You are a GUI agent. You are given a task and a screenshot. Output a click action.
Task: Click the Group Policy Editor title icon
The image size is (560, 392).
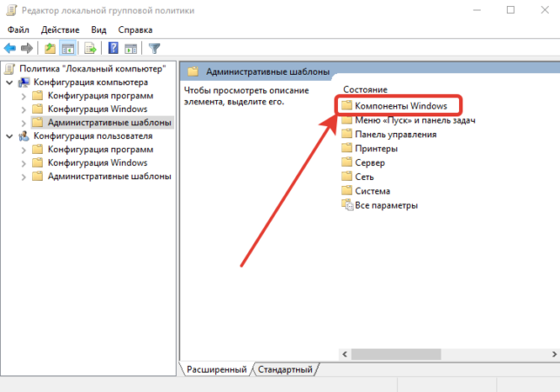[11, 10]
